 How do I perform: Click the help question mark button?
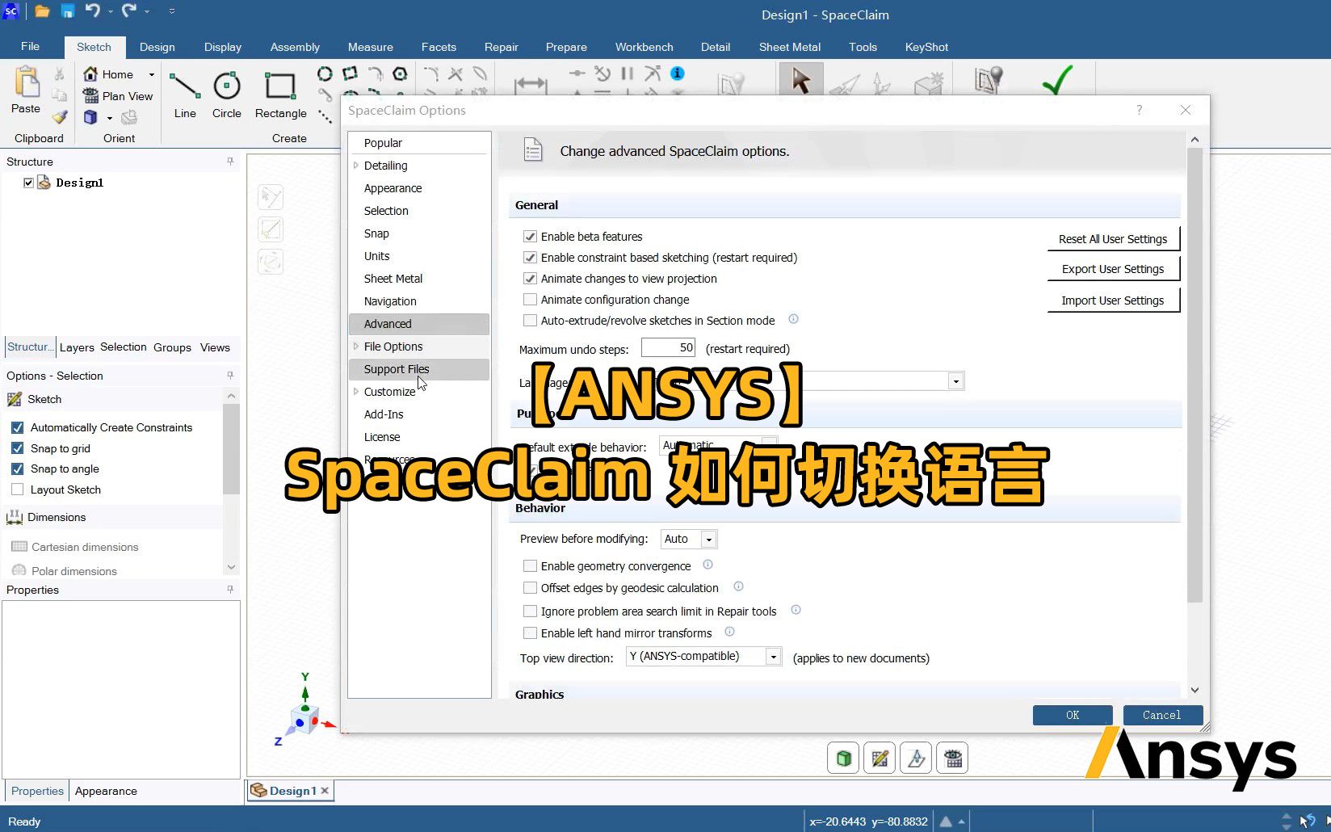point(1140,110)
